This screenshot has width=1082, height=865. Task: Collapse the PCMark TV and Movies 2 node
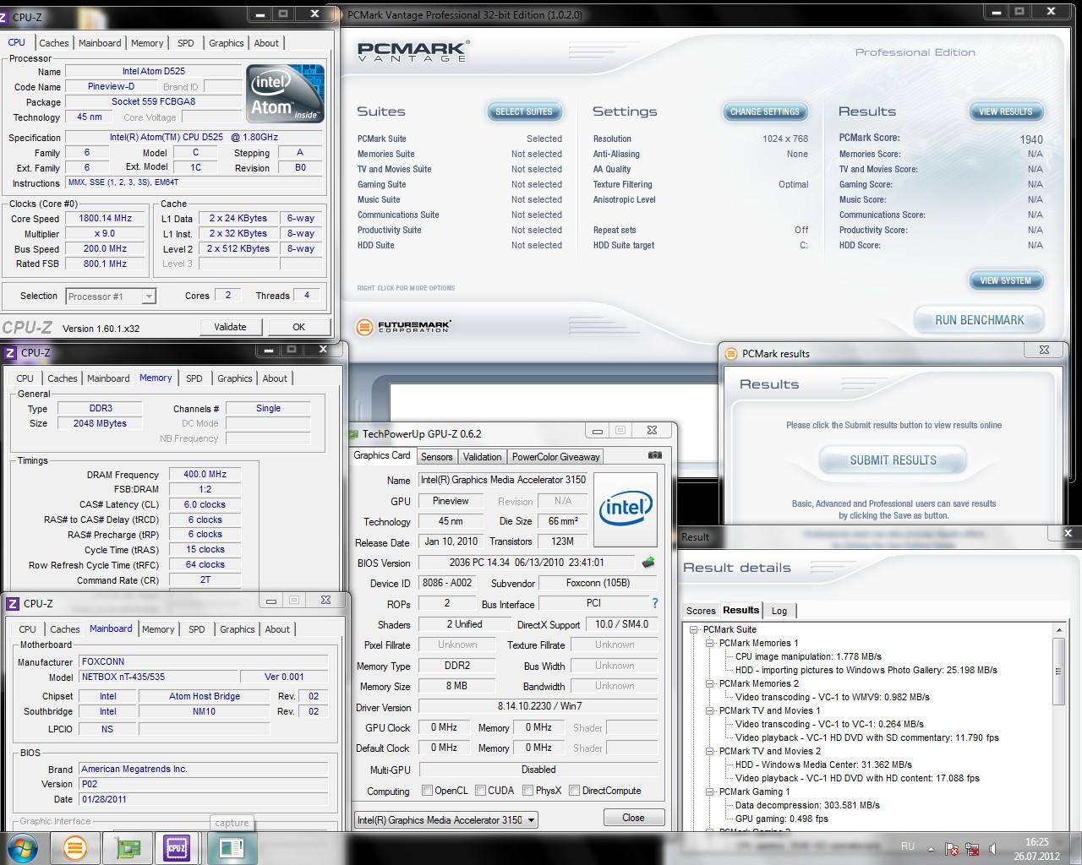[710, 751]
